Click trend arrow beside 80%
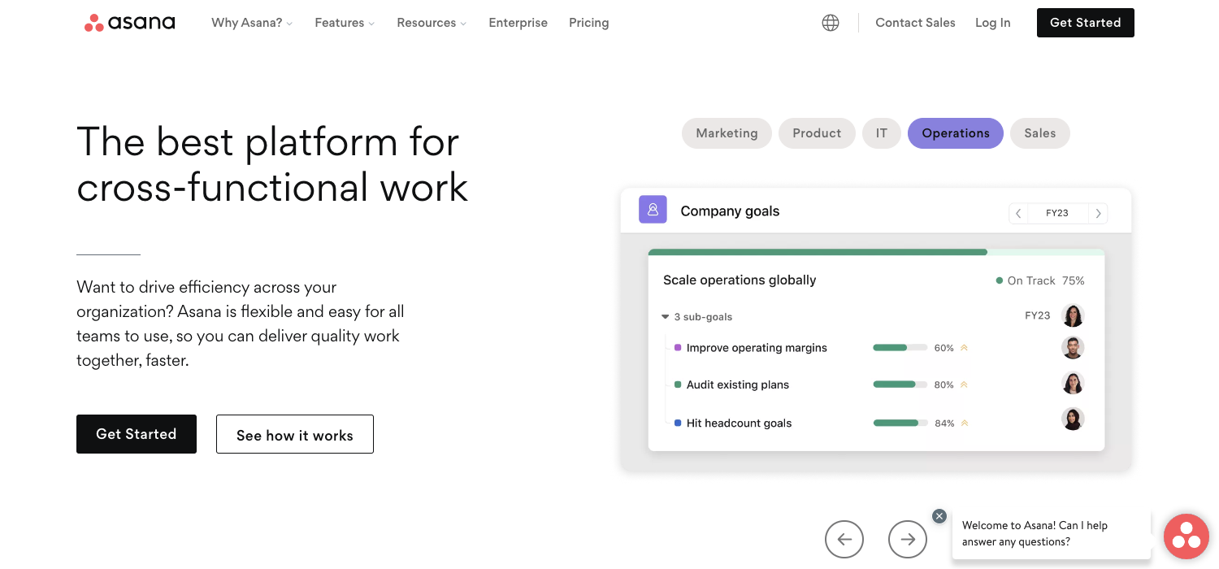 pyautogui.click(x=965, y=384)
